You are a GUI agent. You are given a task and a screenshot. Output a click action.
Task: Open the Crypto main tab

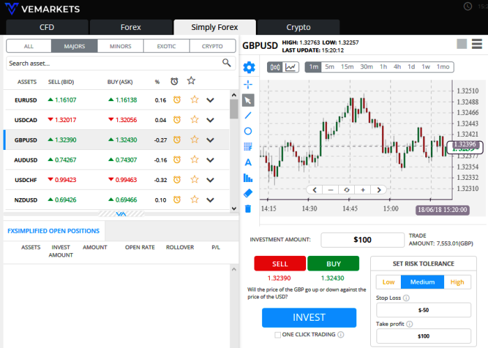(x=298, y=27)
